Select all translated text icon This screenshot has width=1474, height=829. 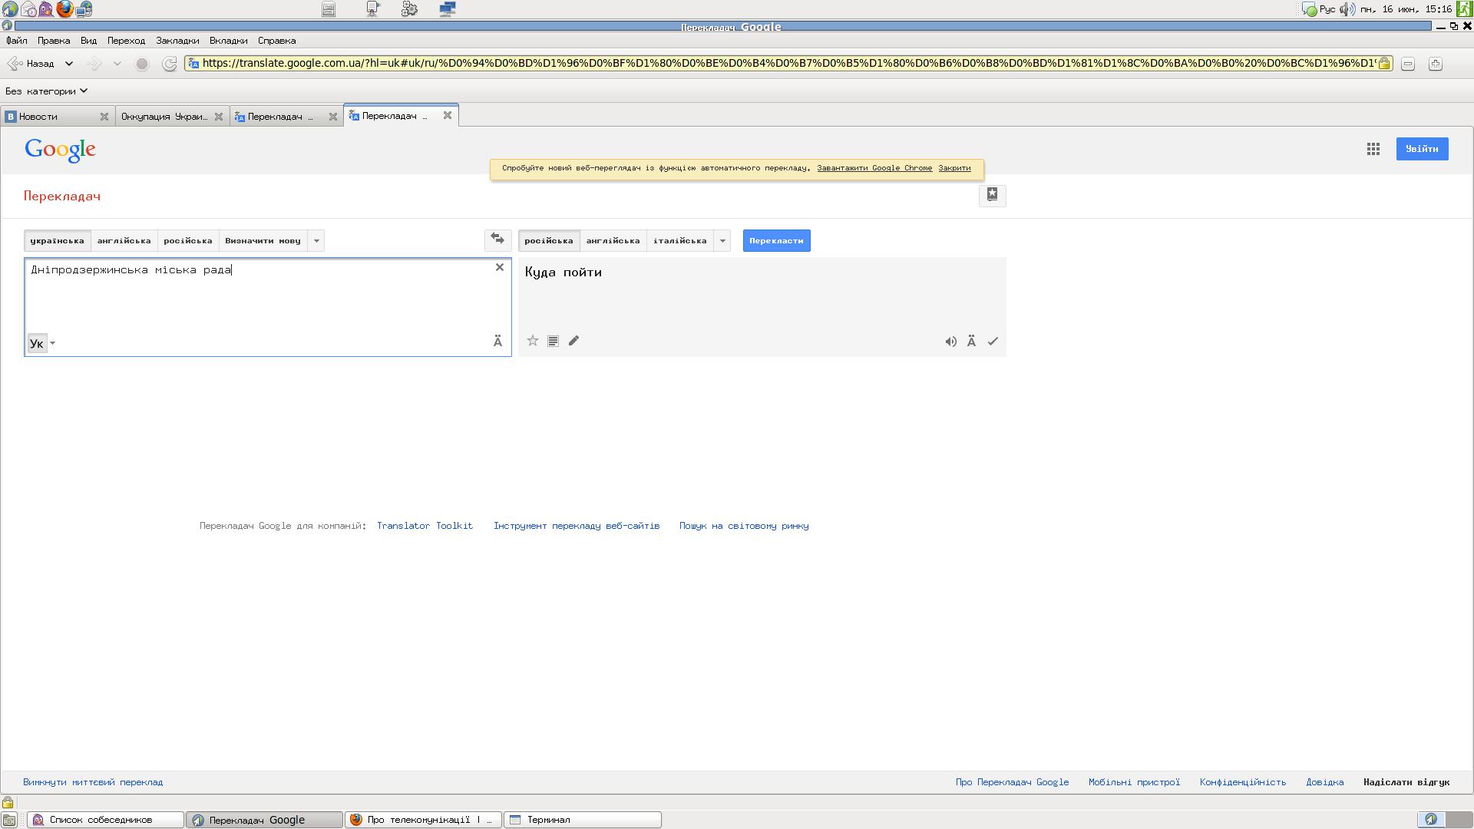point(553,341)
